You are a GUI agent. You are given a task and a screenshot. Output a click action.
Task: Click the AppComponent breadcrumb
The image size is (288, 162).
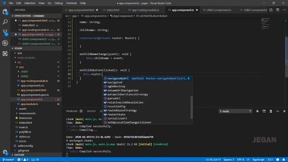click(x=121, y=16)
